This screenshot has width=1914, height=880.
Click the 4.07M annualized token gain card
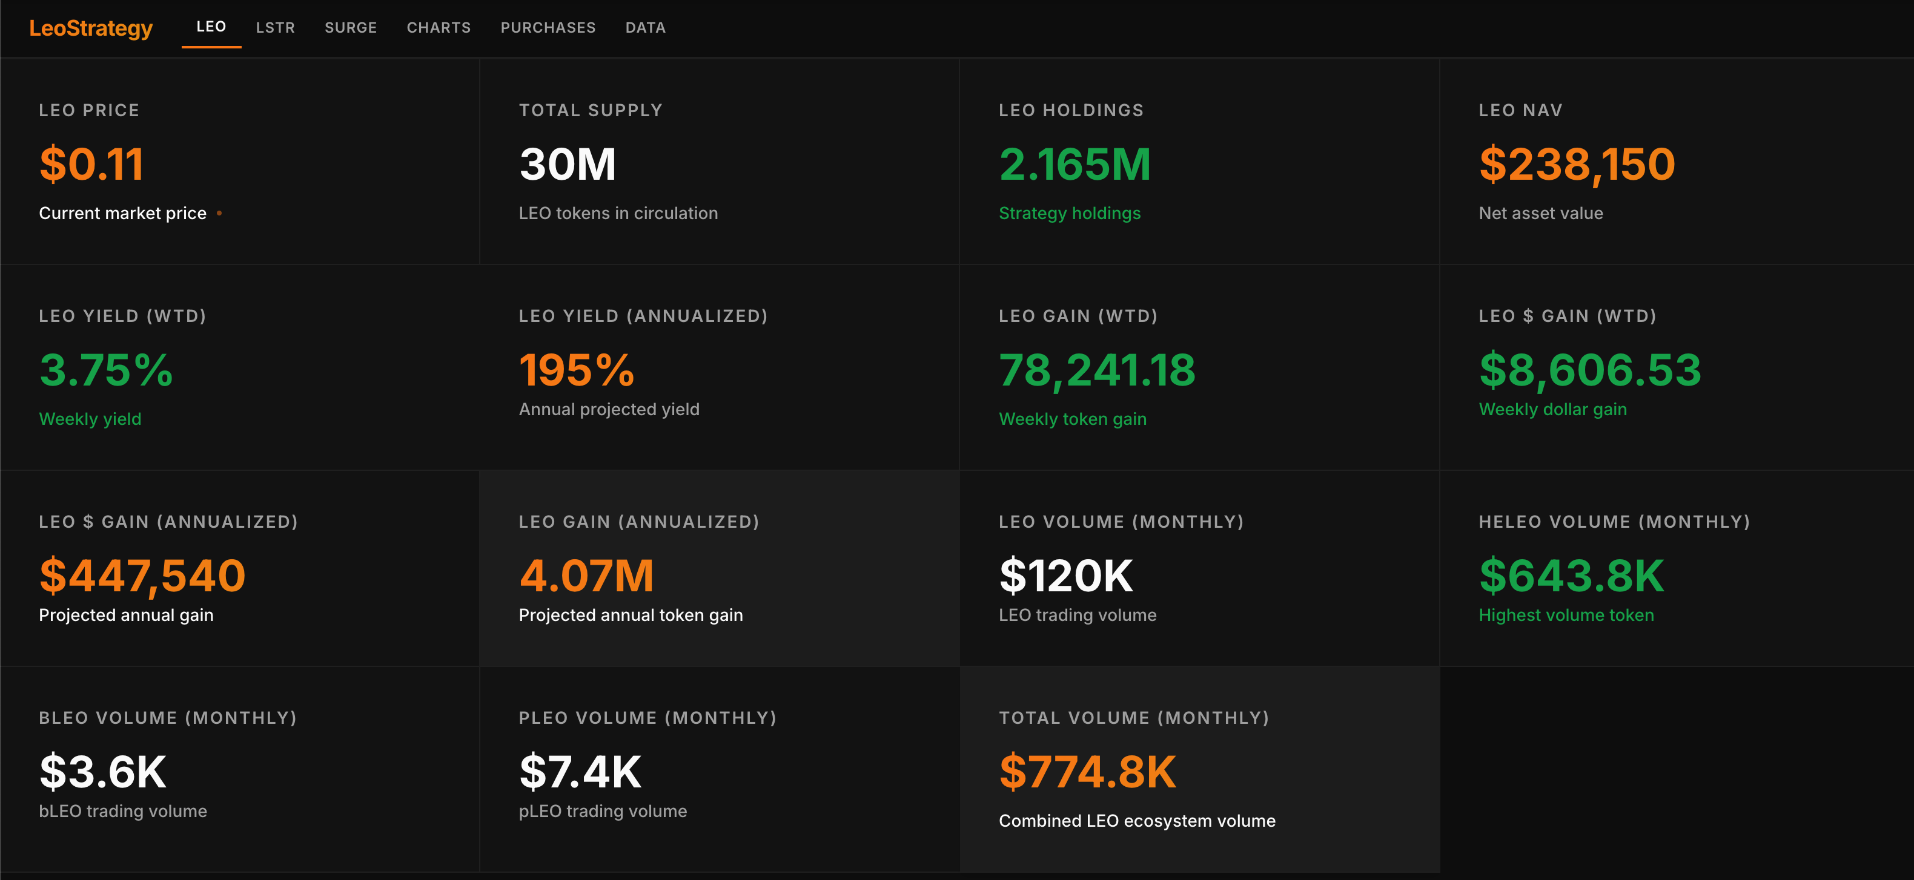pyautogui.click(x=718, y=568)
